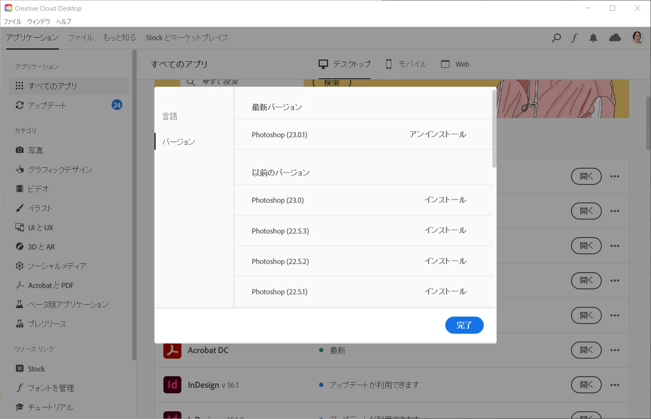Select 言語 in the dialog sidebar
The width and height of the screenshot is (651, 419).
170,116
